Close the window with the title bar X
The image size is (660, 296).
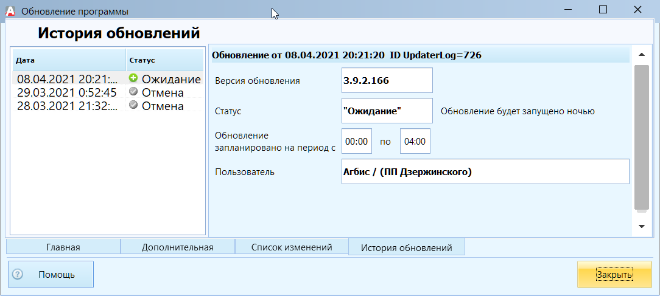(x=637, y=10)
